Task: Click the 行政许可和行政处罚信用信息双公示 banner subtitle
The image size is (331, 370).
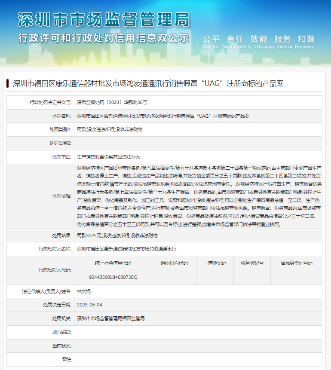Action: pyautogui.click(x=104, y=38)
